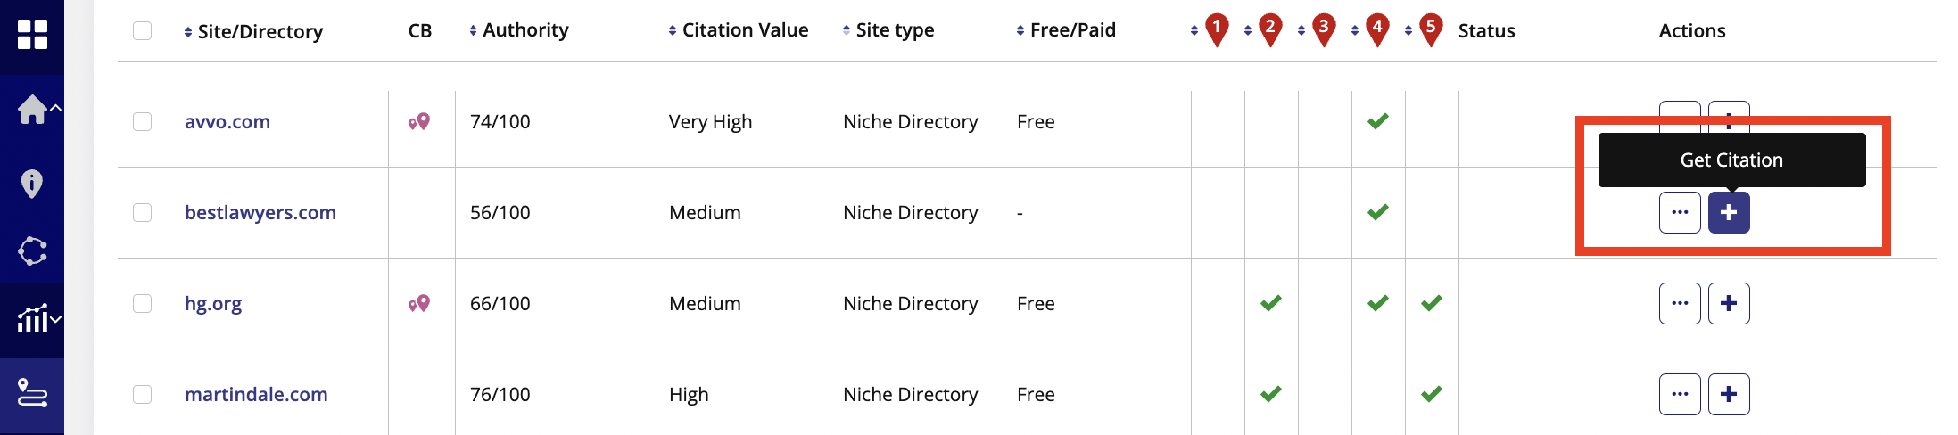Toggle the select-all checkbox in table header

coord(142,30)
